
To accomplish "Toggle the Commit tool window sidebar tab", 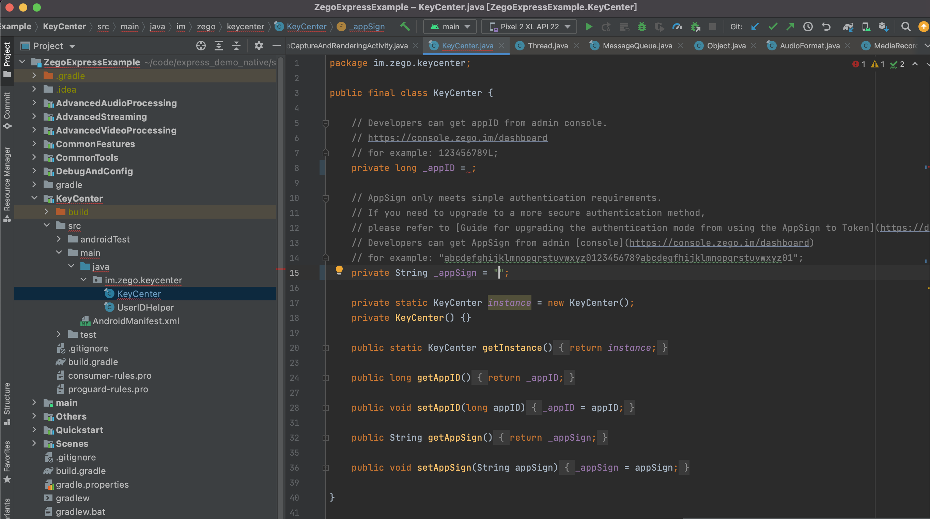I will 7,110.
